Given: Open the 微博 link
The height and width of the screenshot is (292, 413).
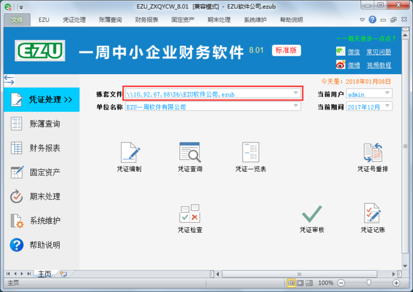Looking at the screenshot, I should point(354,65).
